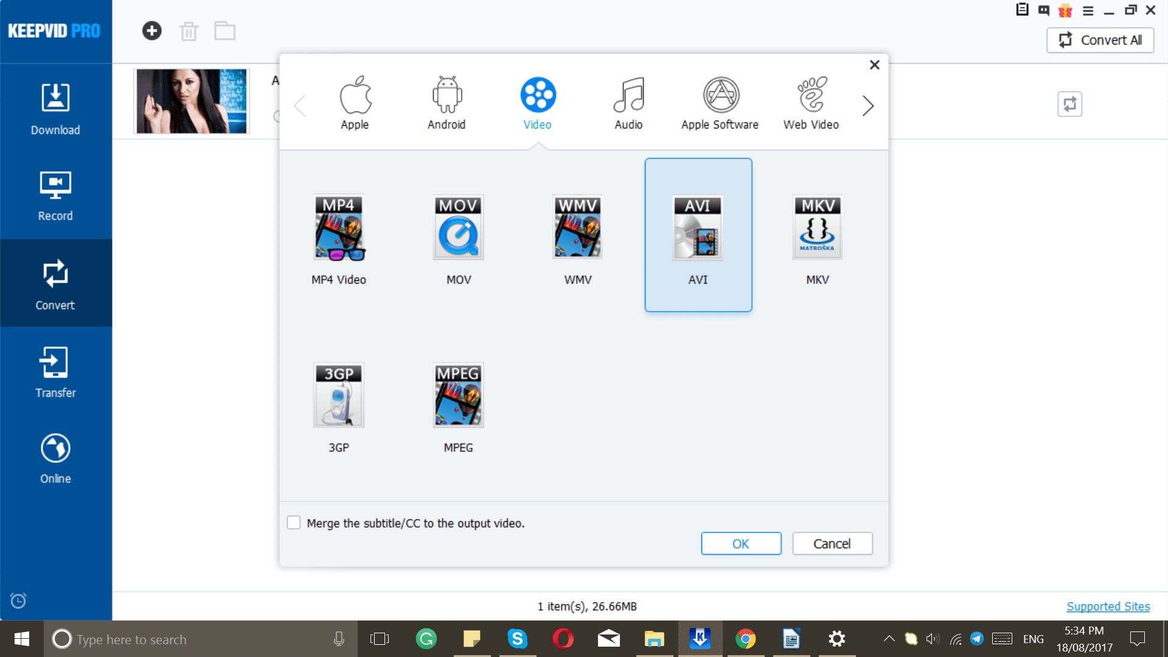Screen dimensions: 1168x657
Task: Select AVI video format
Action: (x=698, y=234)
